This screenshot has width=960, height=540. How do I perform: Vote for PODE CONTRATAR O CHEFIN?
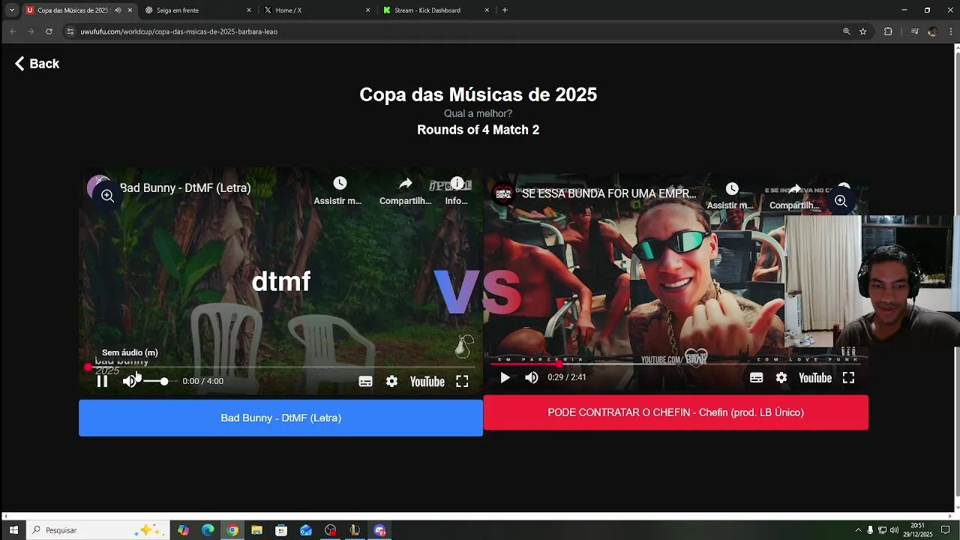click(676, 412)
